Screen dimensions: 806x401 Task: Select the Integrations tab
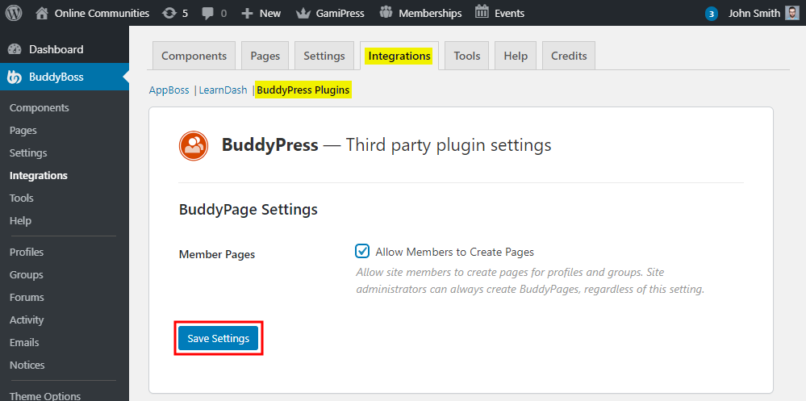click(399, 56)
